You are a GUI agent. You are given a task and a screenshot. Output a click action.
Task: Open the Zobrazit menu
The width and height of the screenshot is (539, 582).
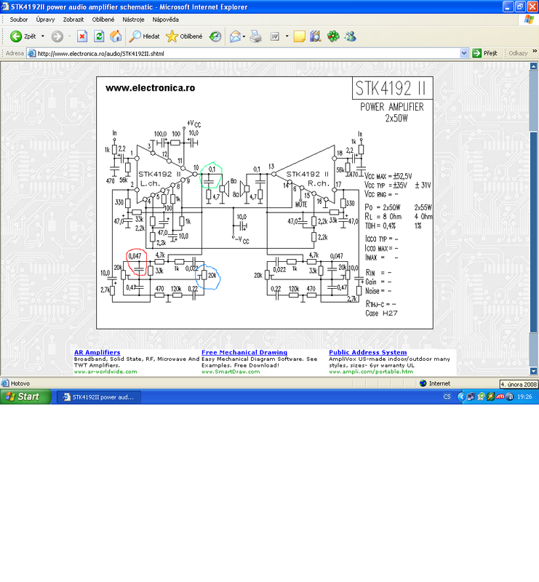click(x=73, y=20)
